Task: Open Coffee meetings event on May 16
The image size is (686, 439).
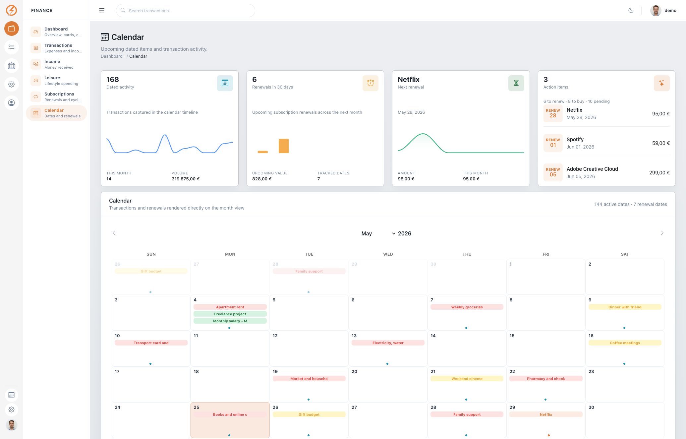Action: pyautogui.click(x=625, y=343)
